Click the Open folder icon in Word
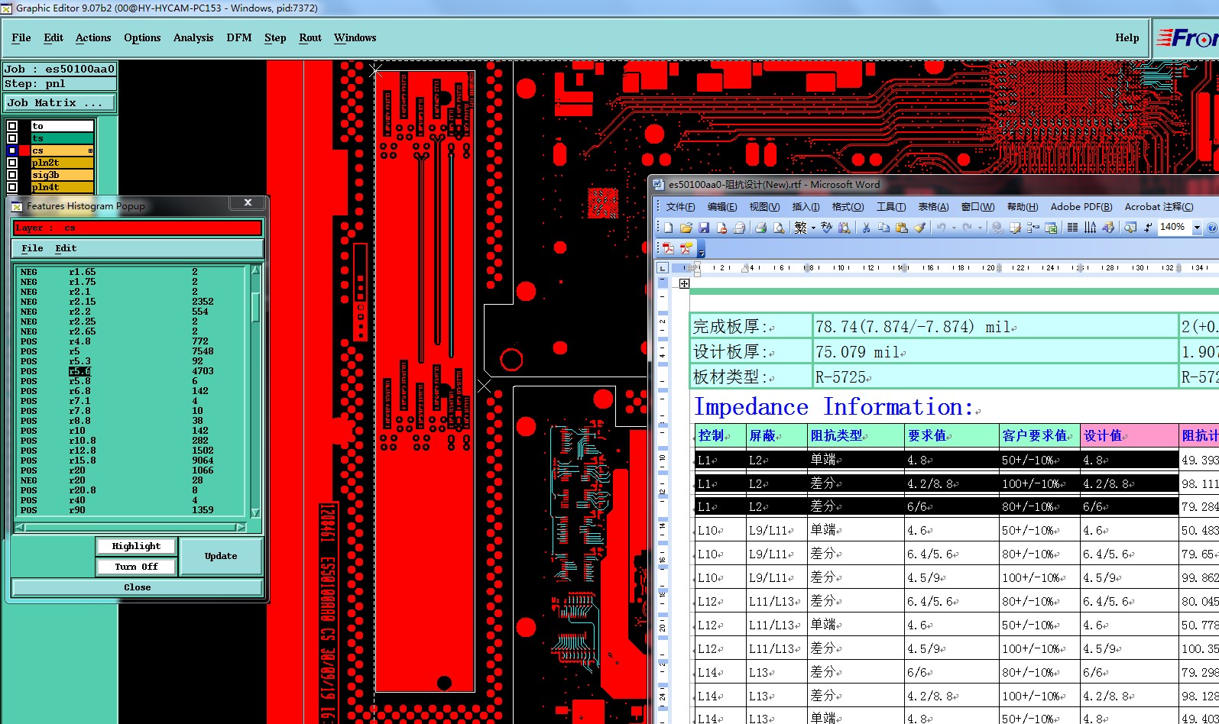1219x724 pixels. 686,228
